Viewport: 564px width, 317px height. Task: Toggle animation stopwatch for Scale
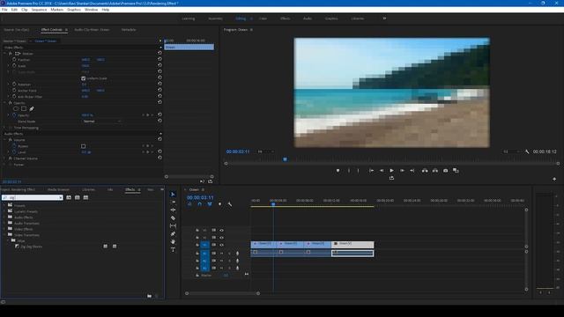click(x=14, y=66)
